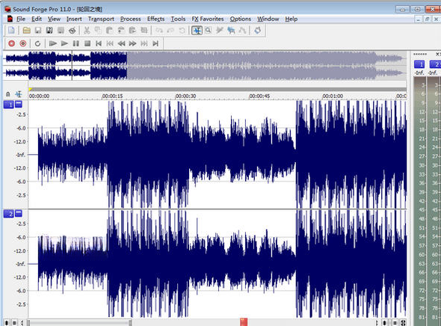The image size is (441, 326).
Task: Paste clipboard audio
Action: 109,30
